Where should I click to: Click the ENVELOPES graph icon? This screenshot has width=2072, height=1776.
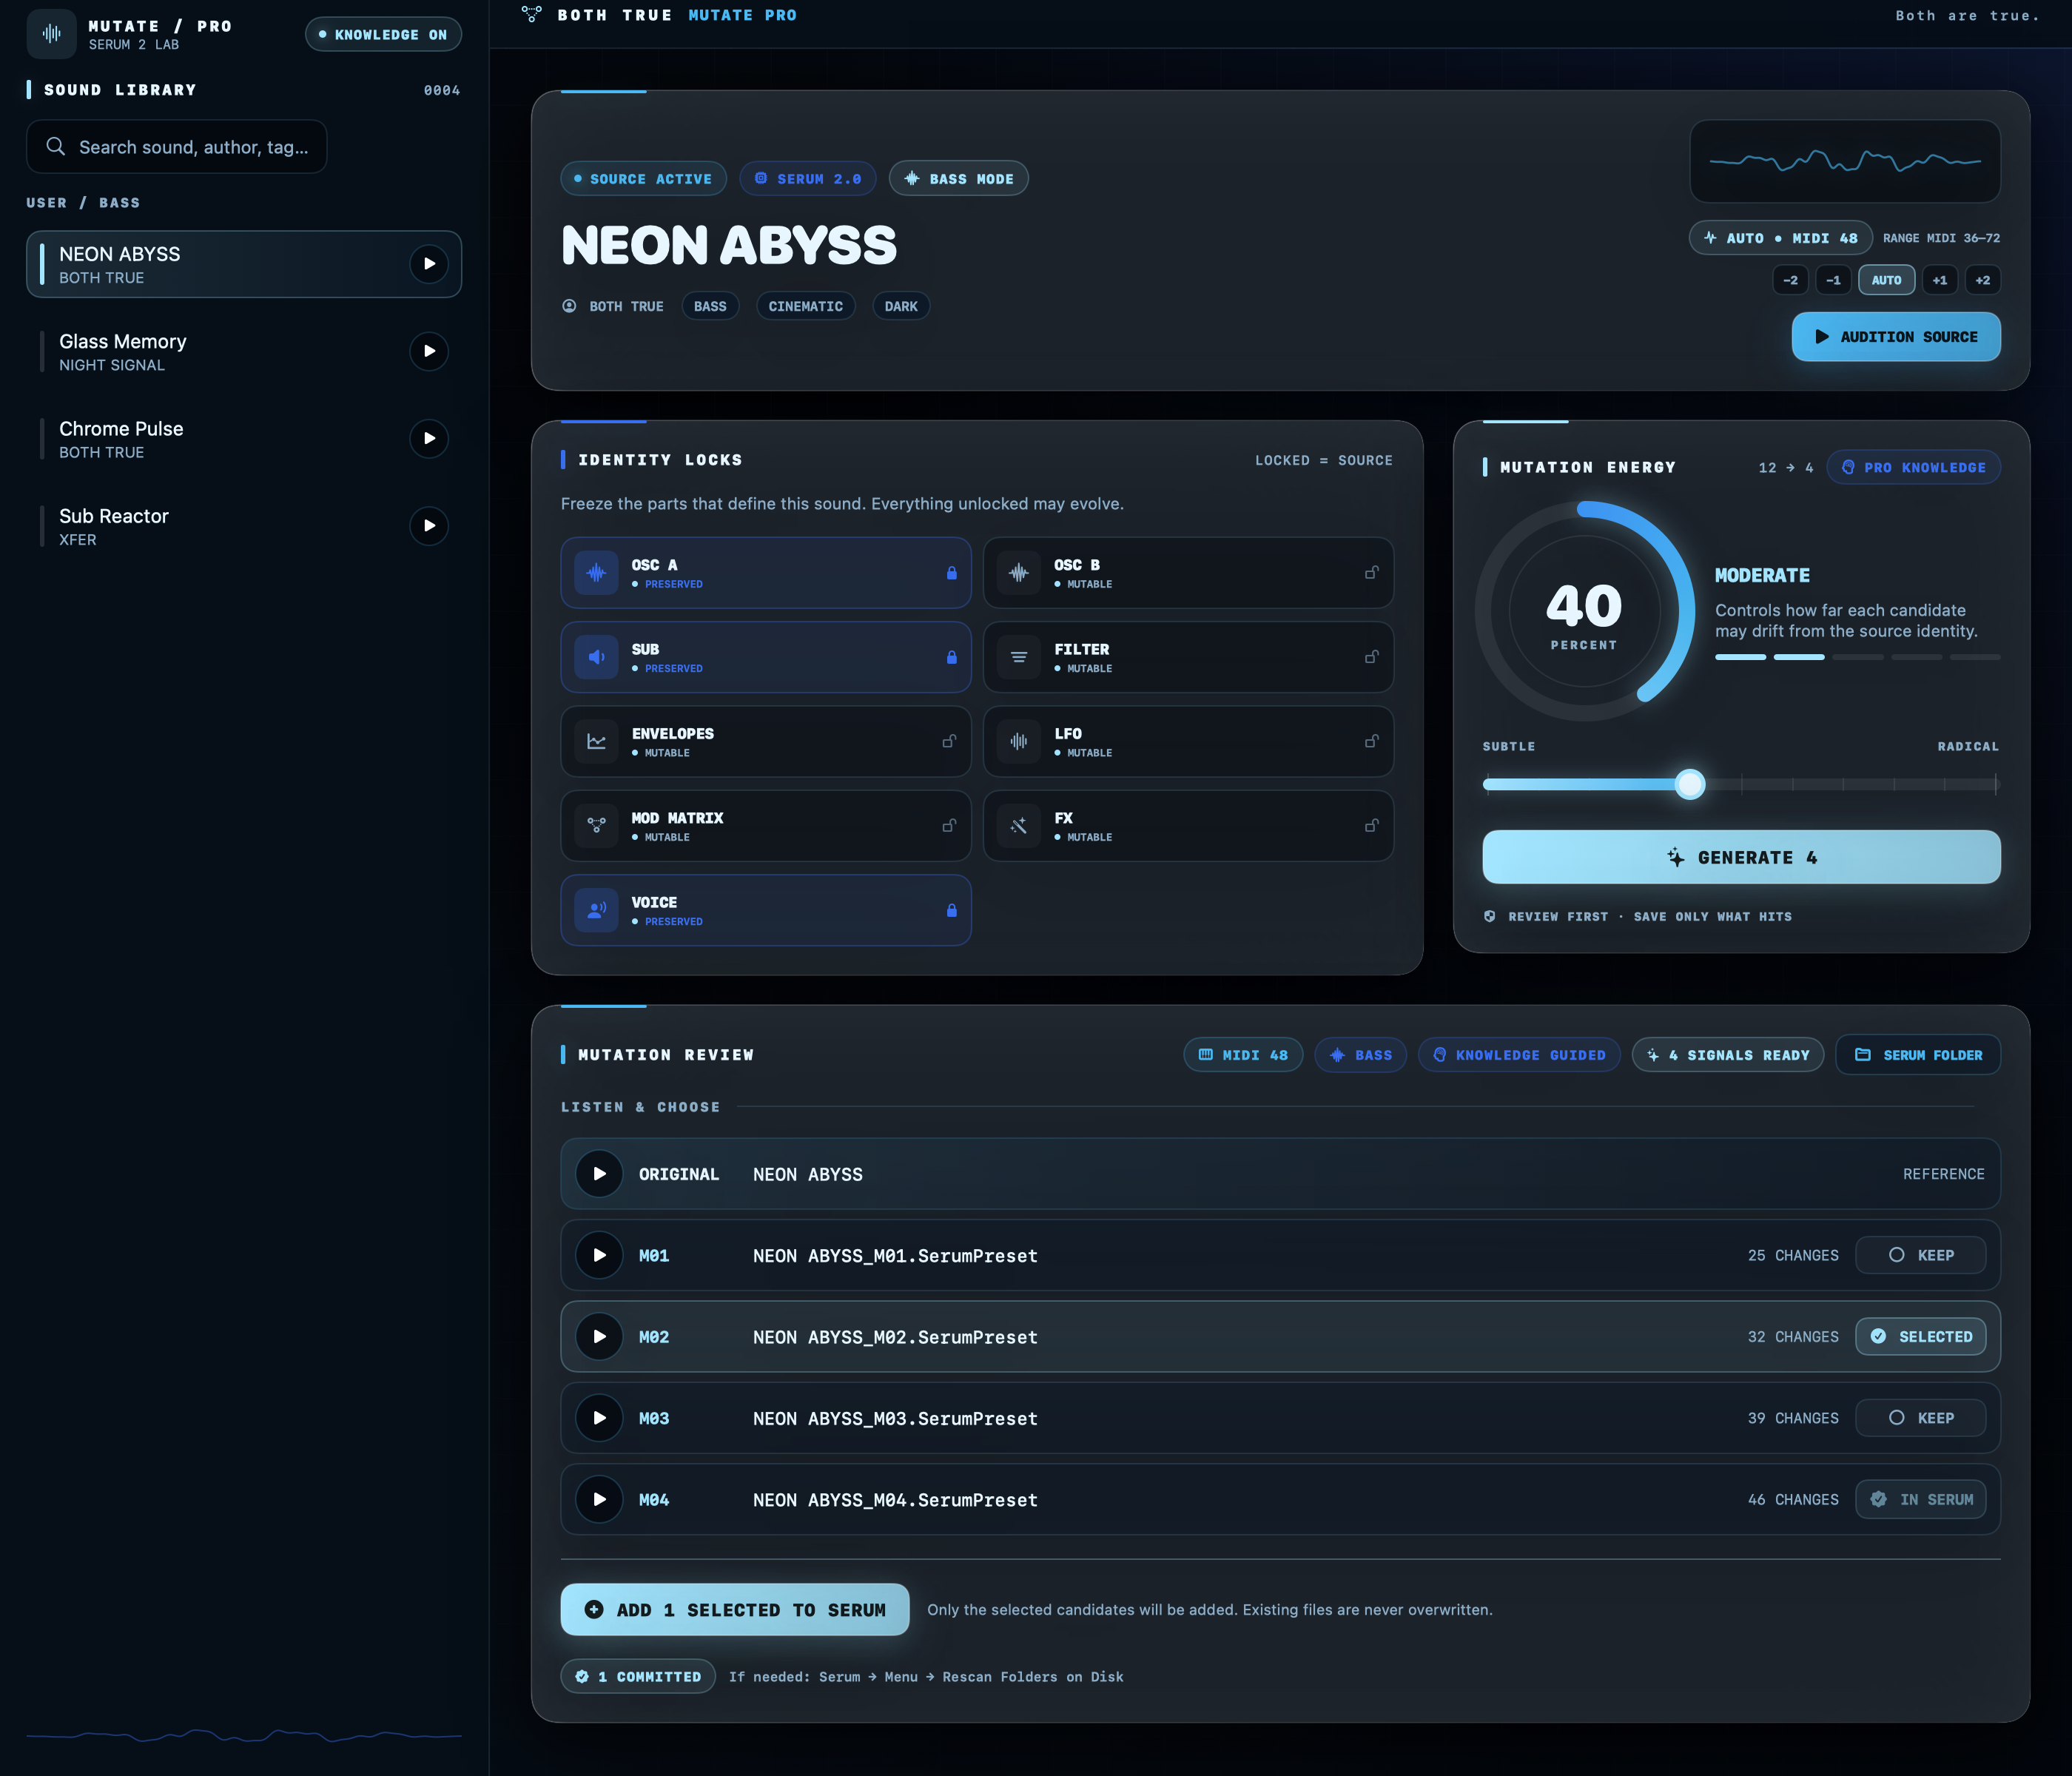coord(597,742)
